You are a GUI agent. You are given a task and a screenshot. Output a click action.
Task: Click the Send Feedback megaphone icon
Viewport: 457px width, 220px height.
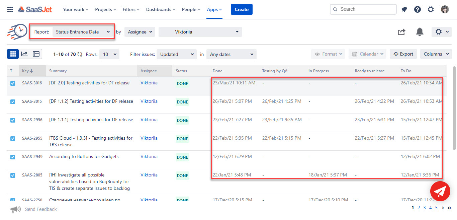point(15,209)
